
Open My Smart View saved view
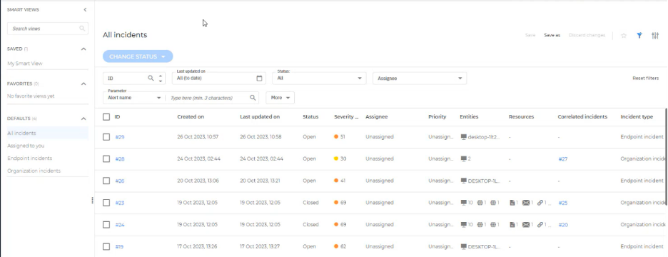pos(25,64)
